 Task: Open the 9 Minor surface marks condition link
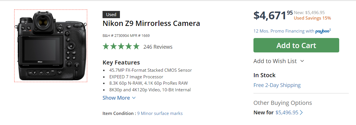click(x=160, y=113)
